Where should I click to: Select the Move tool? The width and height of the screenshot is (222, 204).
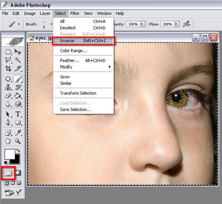[x=17, y=51]
